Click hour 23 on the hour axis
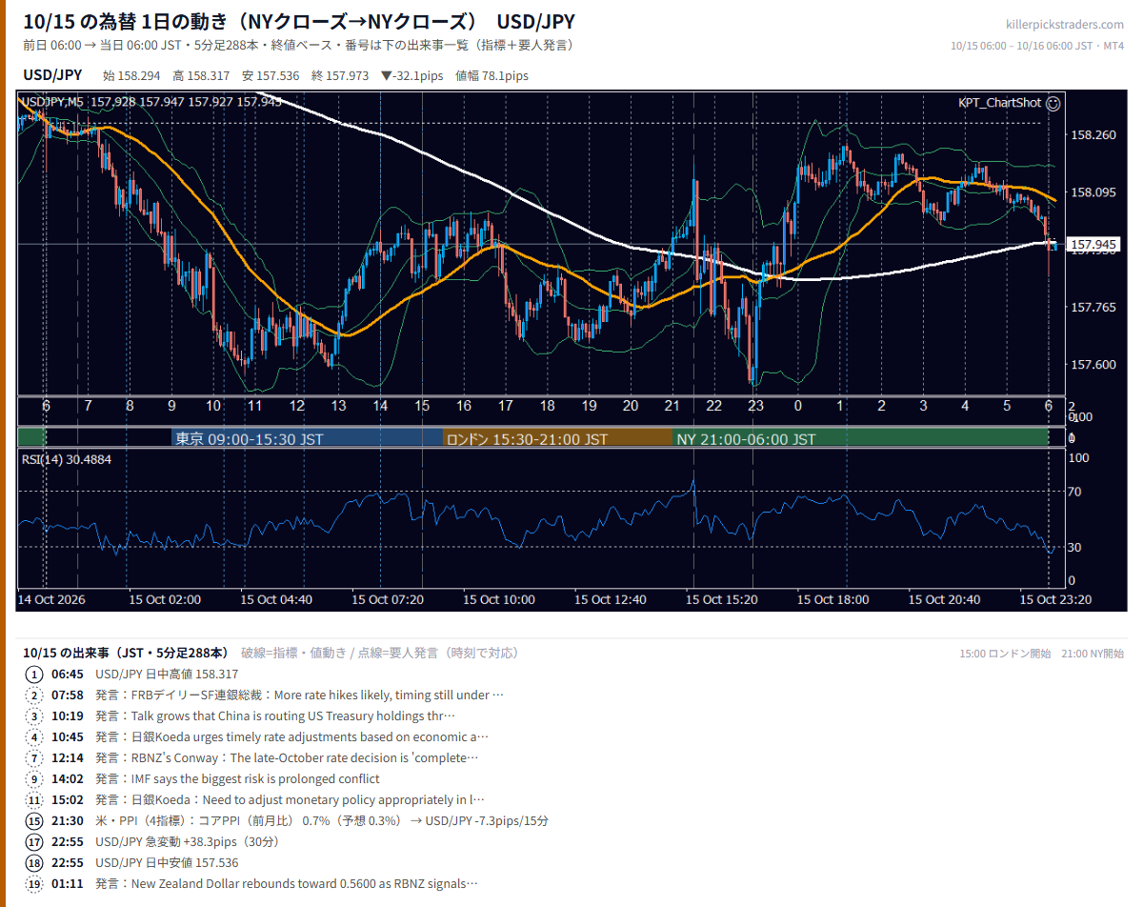1143x907 pixels. click(755, 406)
